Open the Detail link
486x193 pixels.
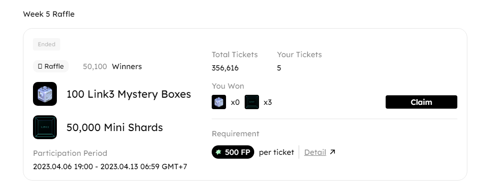point(315,152)
